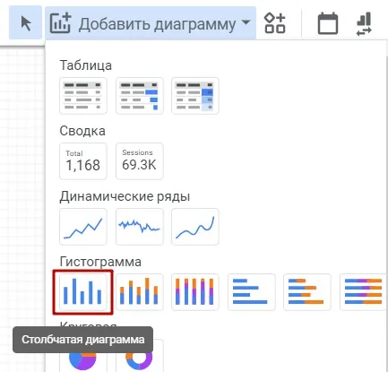The width and height of the screenshot is (388, 372).
Task: Insert a table with bars
Action: pos(140,96)
